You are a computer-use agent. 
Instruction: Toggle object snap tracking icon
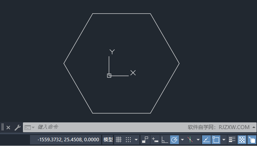tap(206, 140)
